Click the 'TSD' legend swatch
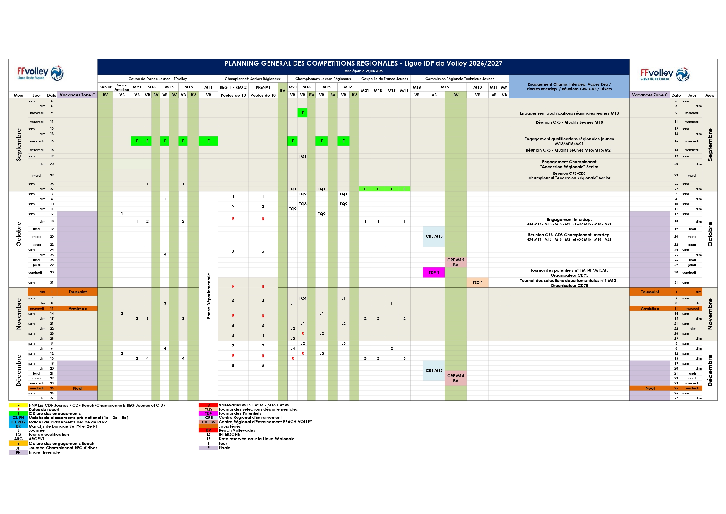This screenshot has width=726, height=514. click(x=208, y=409)
